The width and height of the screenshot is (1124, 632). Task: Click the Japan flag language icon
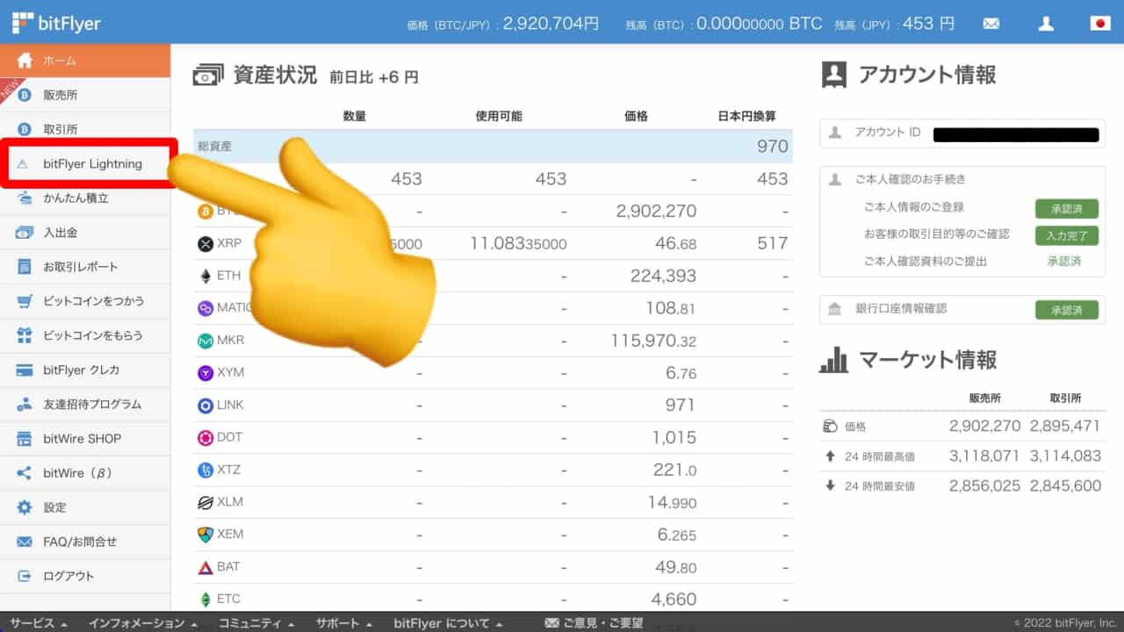point(1100,24)
